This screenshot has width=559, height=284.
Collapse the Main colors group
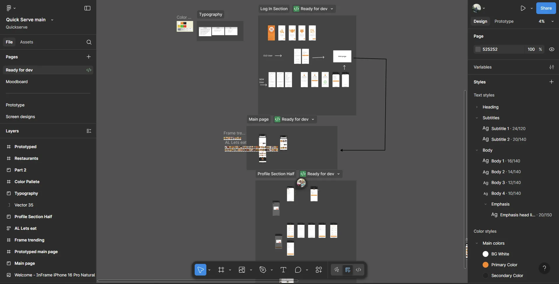pyautogui.click(x=477, y=243)
